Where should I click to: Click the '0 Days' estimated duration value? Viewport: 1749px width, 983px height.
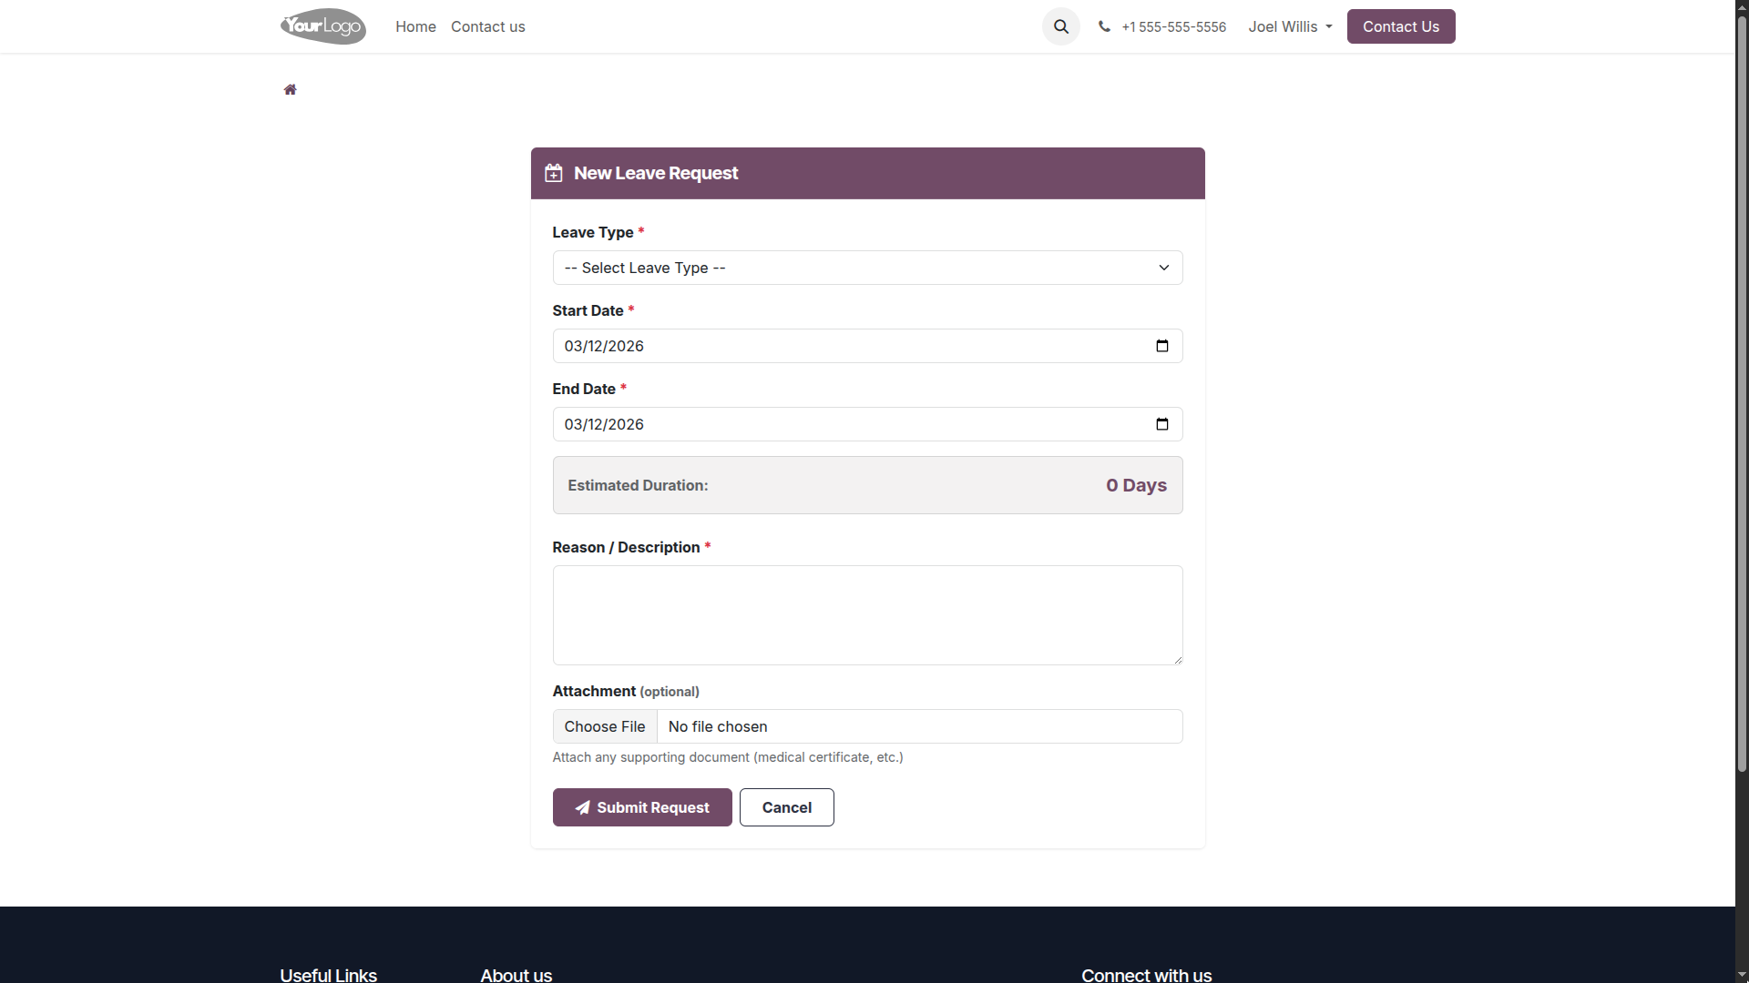click(x=1136, y=485)
